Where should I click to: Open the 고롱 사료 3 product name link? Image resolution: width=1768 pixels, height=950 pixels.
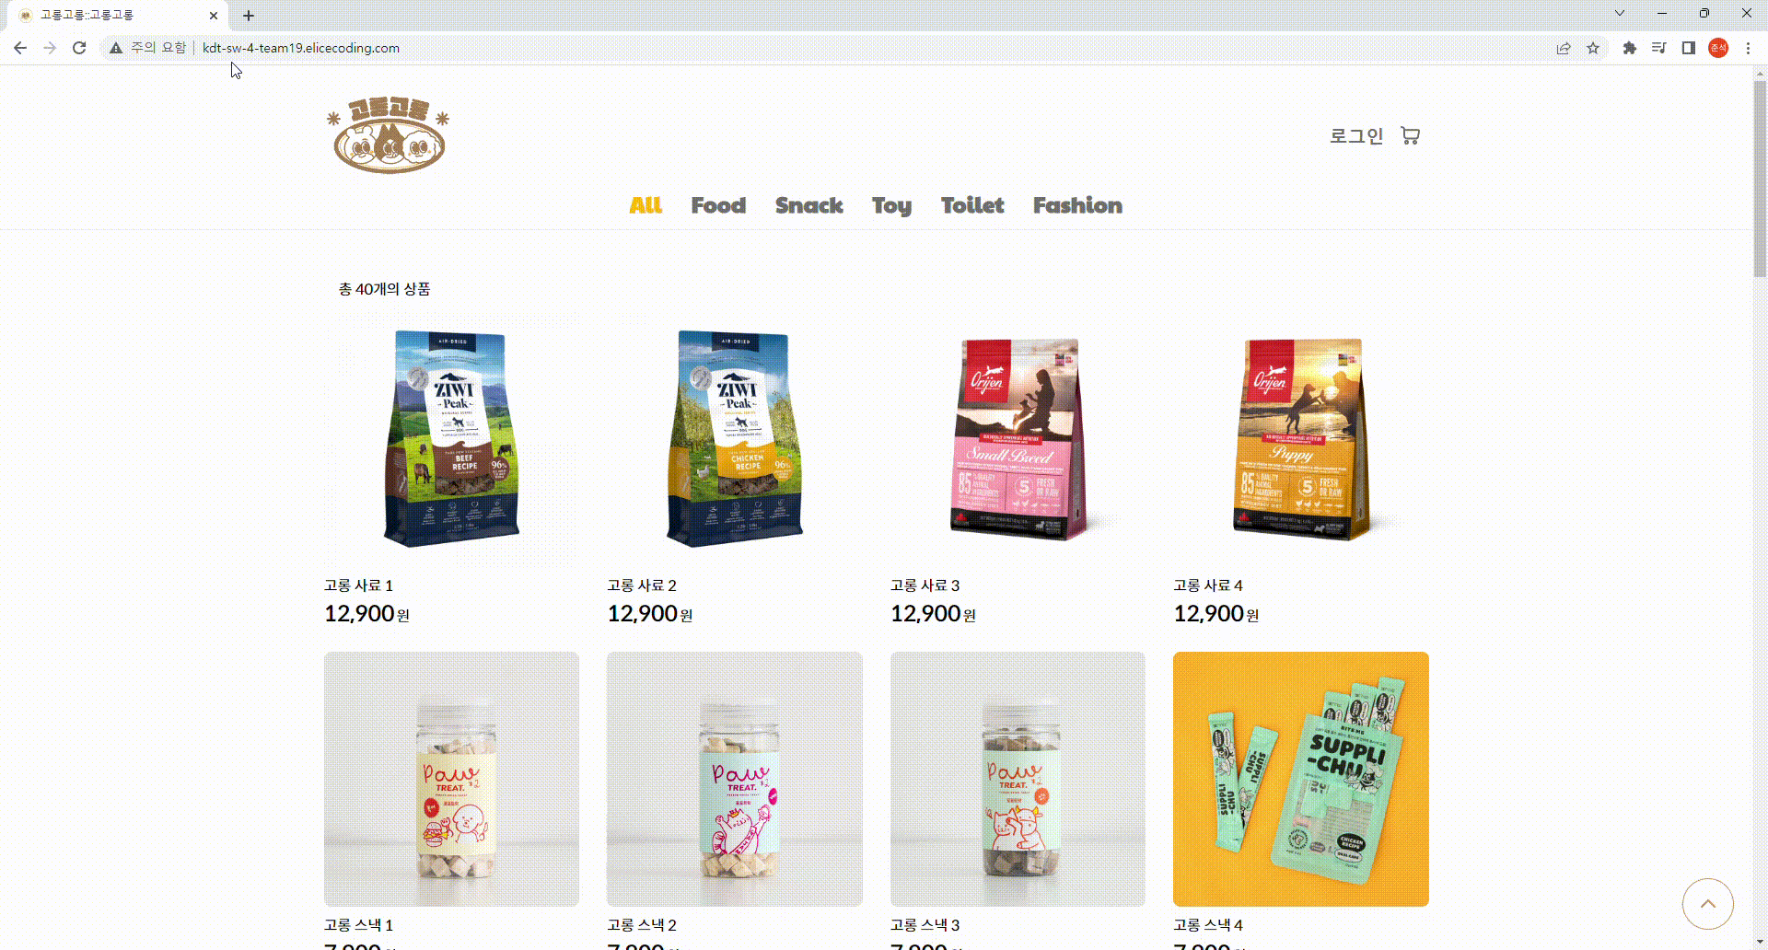(x=925, y=585)
